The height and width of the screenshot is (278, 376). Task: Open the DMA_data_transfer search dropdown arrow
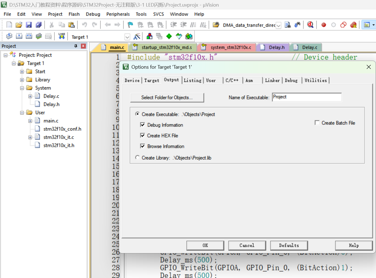tap(279, 25)
